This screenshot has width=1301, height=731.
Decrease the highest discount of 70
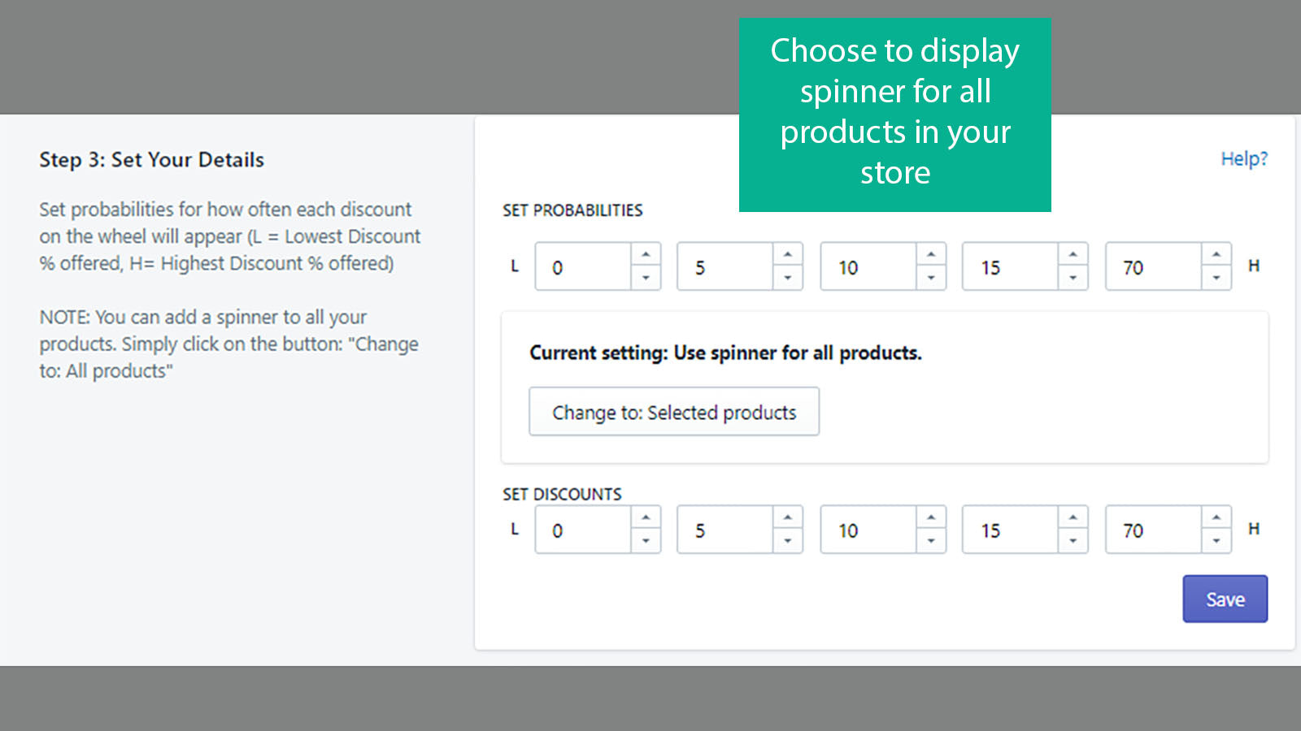(x=1216, y=542)
